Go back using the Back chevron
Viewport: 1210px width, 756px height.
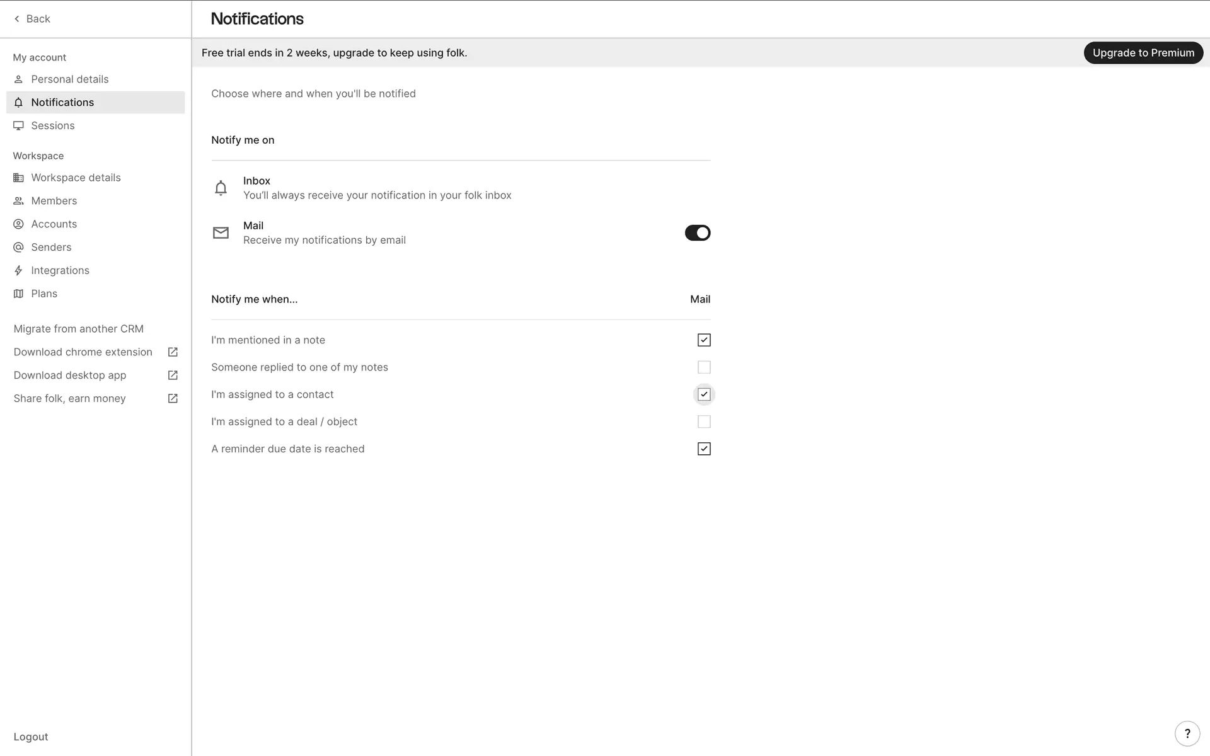18,19
